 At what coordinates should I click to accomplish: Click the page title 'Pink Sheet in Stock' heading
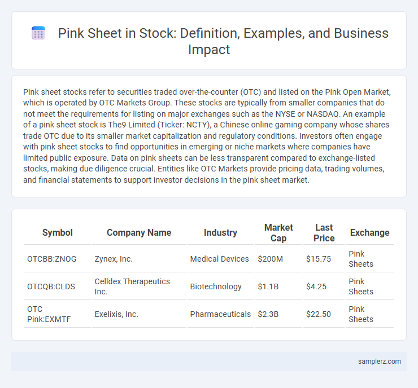pyautogui.click(x=223, y=41)
